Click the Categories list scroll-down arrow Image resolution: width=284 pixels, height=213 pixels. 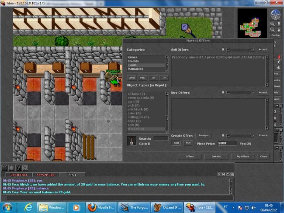166,70
